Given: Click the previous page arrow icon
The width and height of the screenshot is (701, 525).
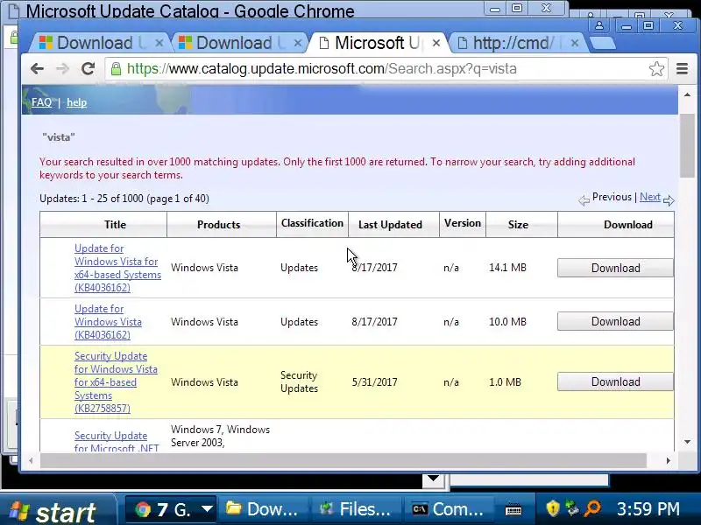Looking at the screenshot, I should pyautogui.click(x=584, y=200).
